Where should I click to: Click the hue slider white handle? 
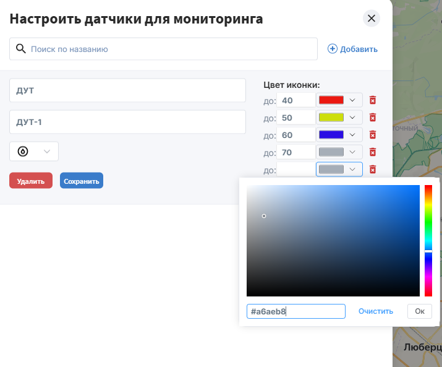click(x=428, y=251)
